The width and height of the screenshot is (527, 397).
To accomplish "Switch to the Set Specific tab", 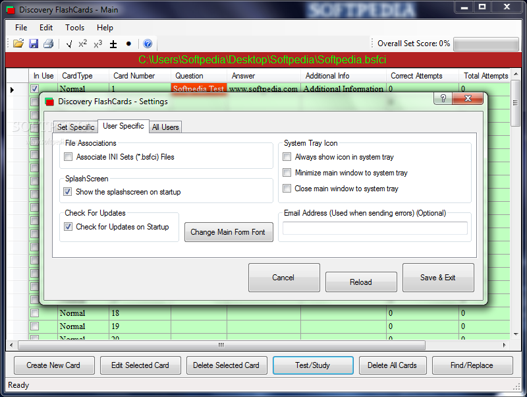I will (x=76, y=127).
